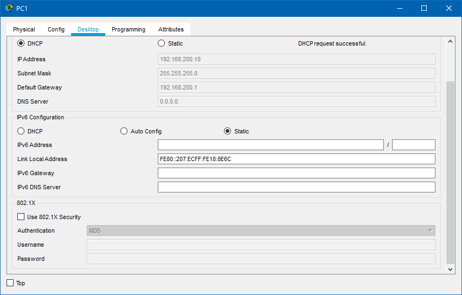Enable Use 802.1X Security checkbox
462x295 pixels.
pyautogui.click(x=21, y=217)
